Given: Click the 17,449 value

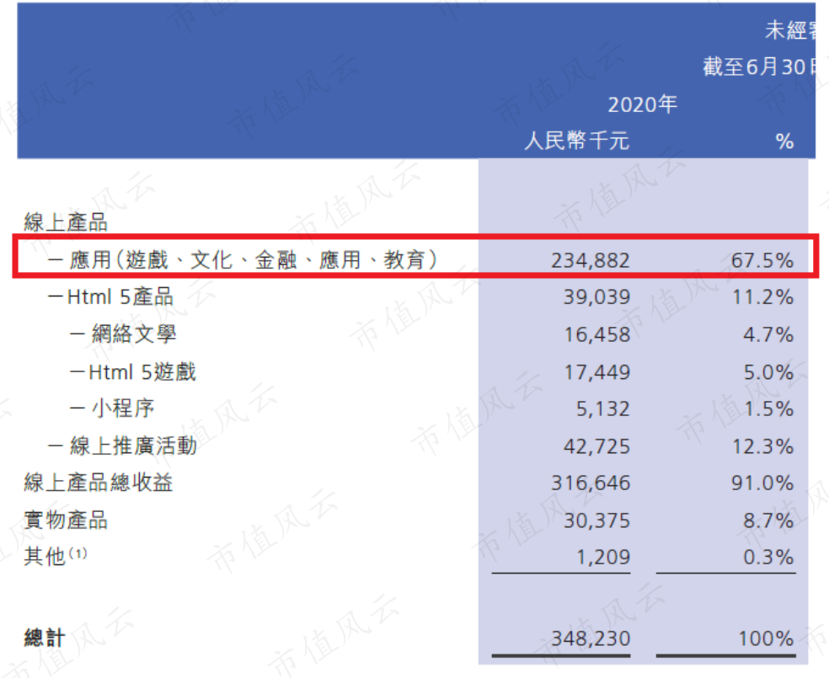Looking at the screenshot, I should coord(597,372).
